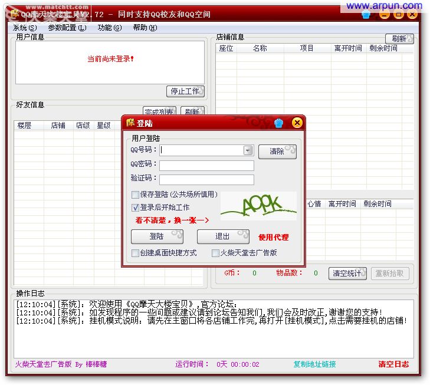Click log line about 挂机模式说明
Image resolution: width=430 pixels, height=385 pixels.
[212, 321]
